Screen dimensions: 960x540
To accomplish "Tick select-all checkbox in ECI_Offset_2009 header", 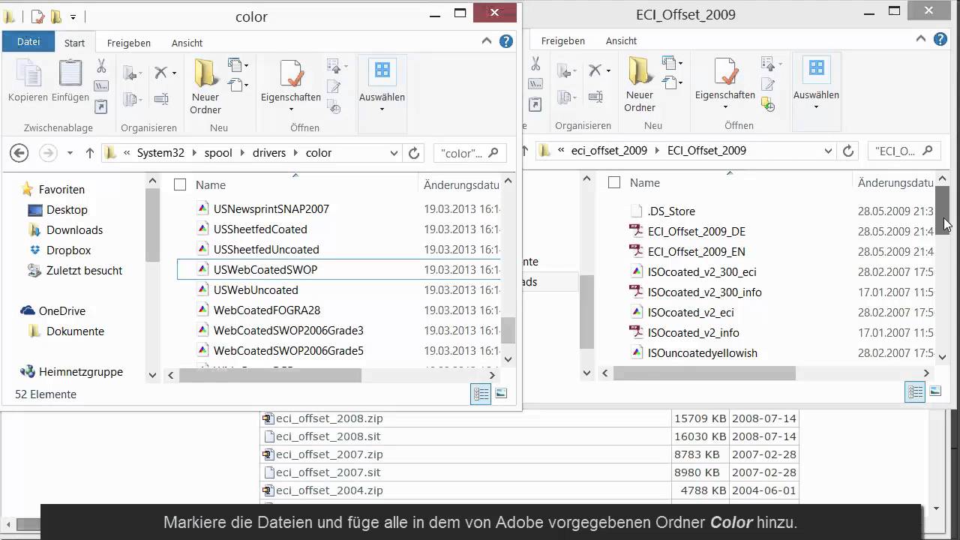I will [614, 182].
